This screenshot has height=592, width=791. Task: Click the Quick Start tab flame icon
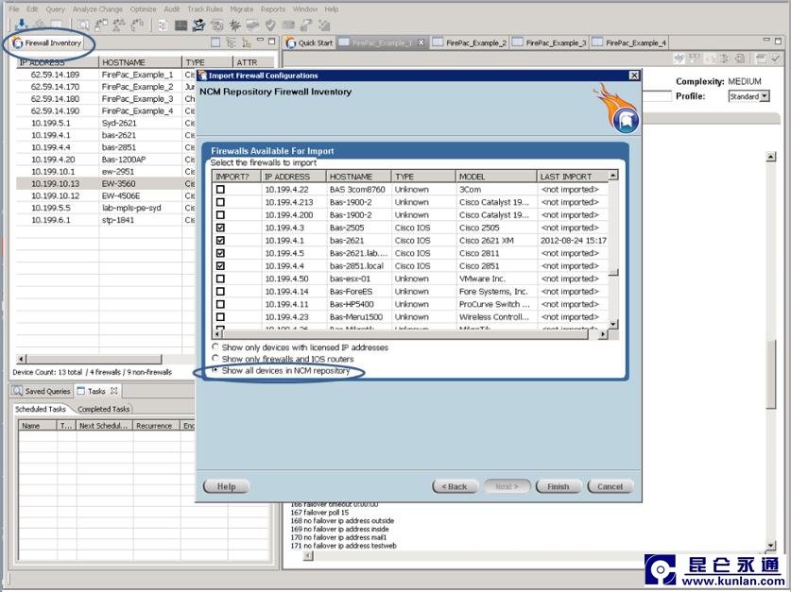point(291,42)
